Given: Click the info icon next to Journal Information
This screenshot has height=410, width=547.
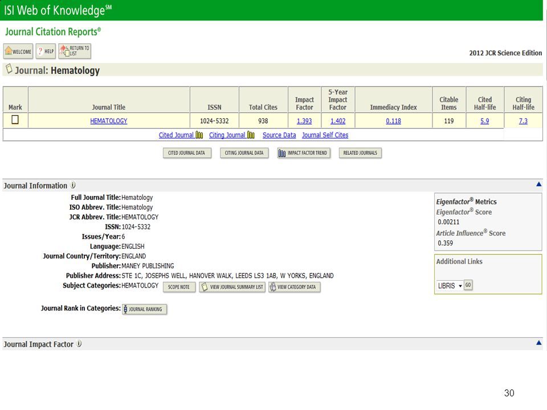Looking at the screenshot, I should [x=73, y=185].
